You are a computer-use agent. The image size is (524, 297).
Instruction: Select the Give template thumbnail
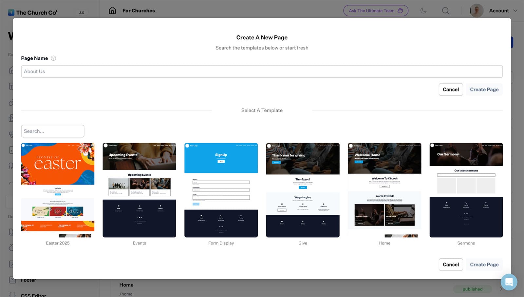click(303, 190)
